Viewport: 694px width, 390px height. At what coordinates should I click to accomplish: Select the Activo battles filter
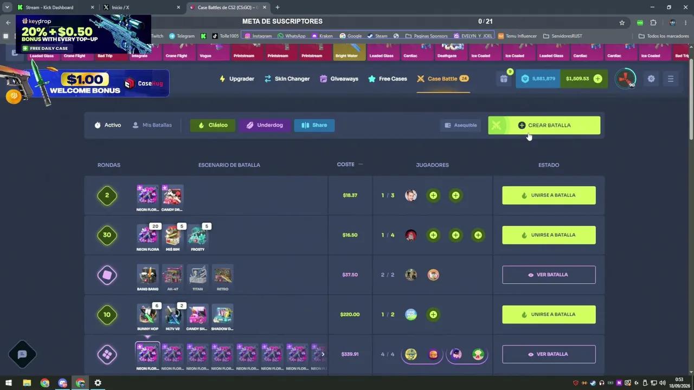pyautogui.click(x=107, y=125)
